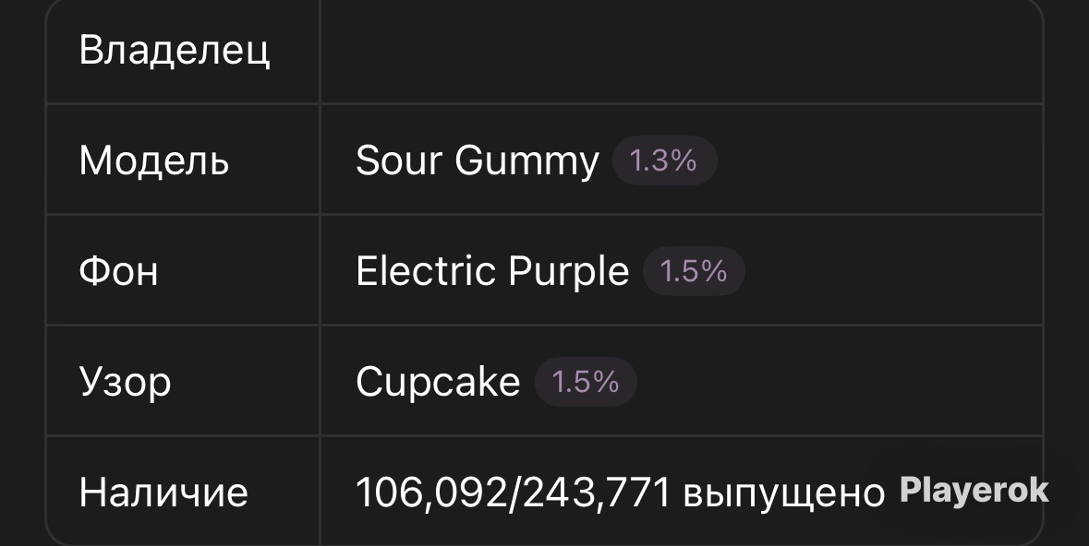Image resolution: width=1089 pixels, height=546 pixels.
Task: Click the Фон row label
Action: pyautogui.click(x=119, y=270)
